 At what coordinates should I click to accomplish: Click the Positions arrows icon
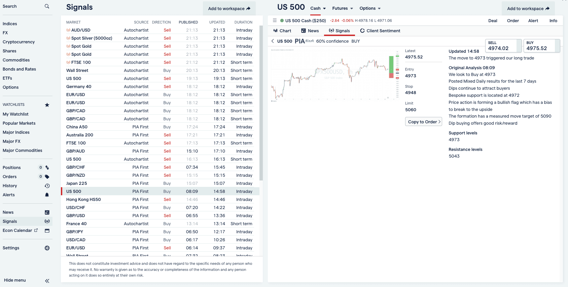[47, 167]
